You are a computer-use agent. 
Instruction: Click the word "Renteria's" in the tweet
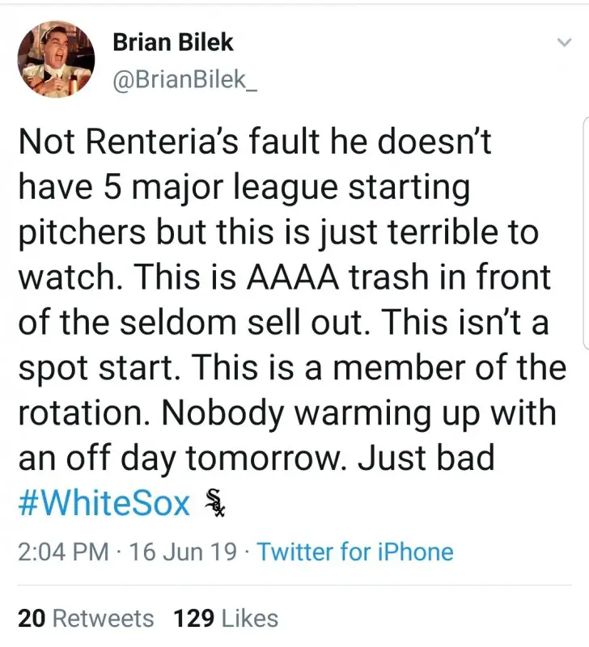pos(156,142)
